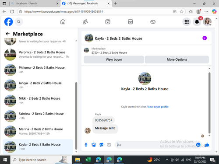This screenshot has width=219, height=164.
Task: Click Kayla chat header title
Action: [x=118, y=38]
